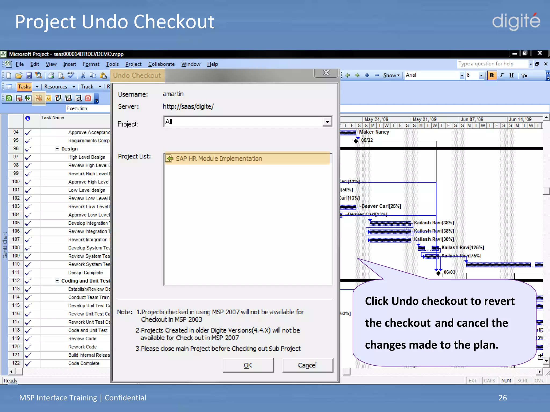The height and width of the screenshot is (412, 550).
Task: Collapse the Coding and Unit Test summary
Action: 57,281
